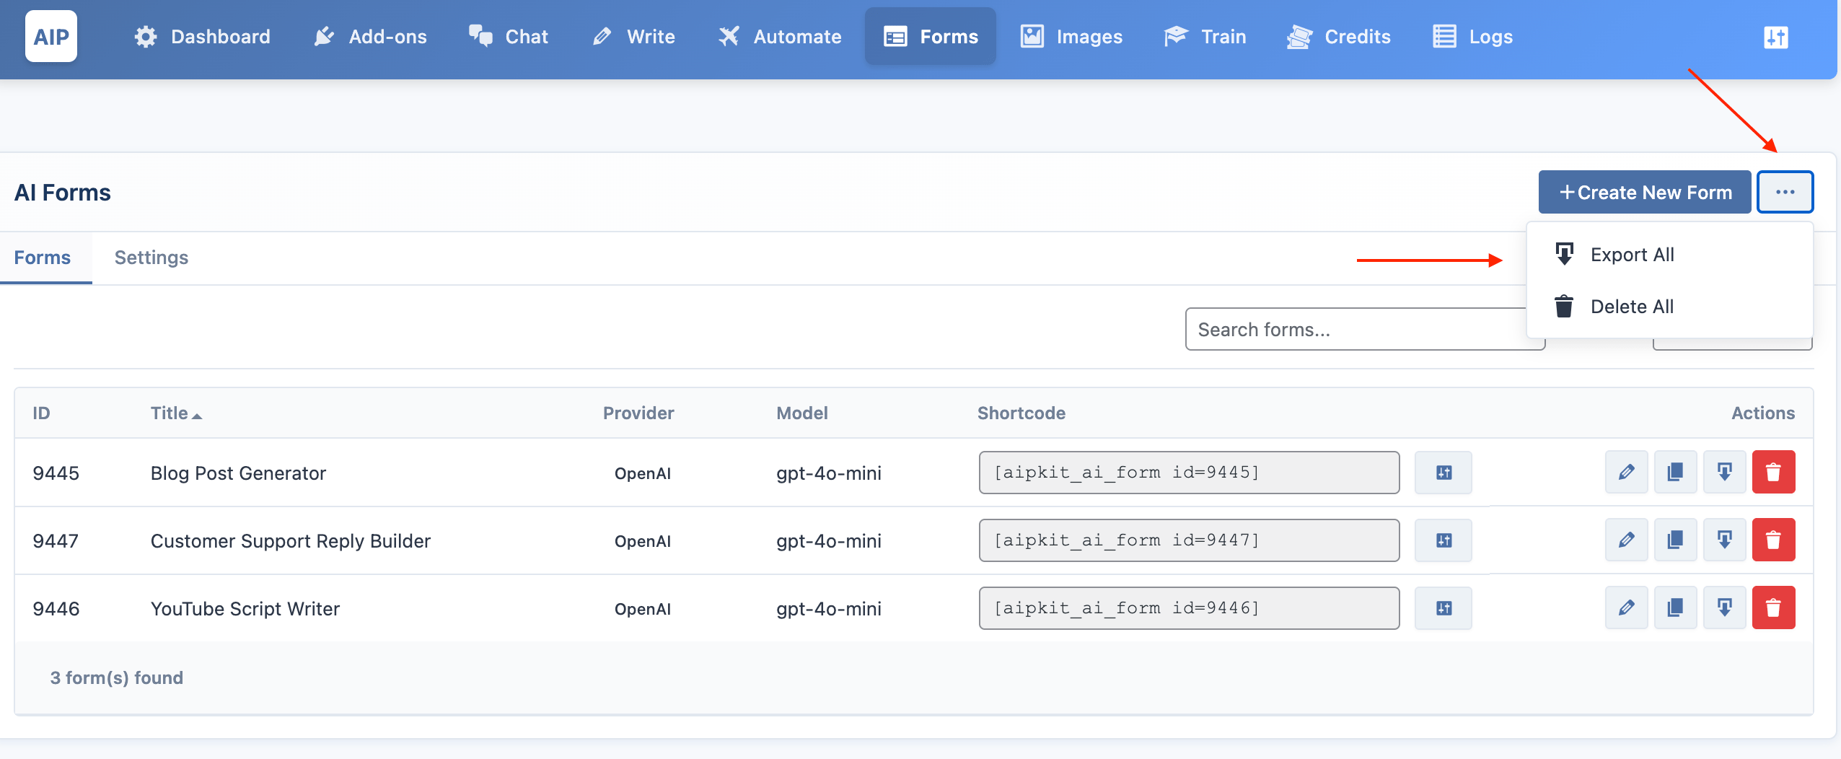Open the Logs page
This screenshot has width=1841, height=759.
click(1472, 37)
